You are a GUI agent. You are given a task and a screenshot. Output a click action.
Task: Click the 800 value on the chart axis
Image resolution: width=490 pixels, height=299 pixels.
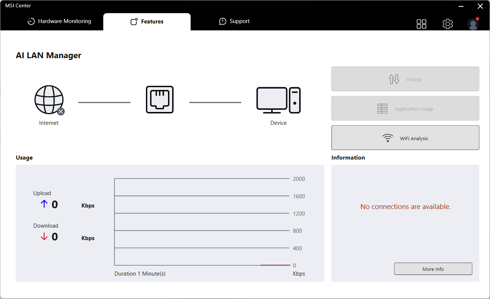tap(297, 231)
